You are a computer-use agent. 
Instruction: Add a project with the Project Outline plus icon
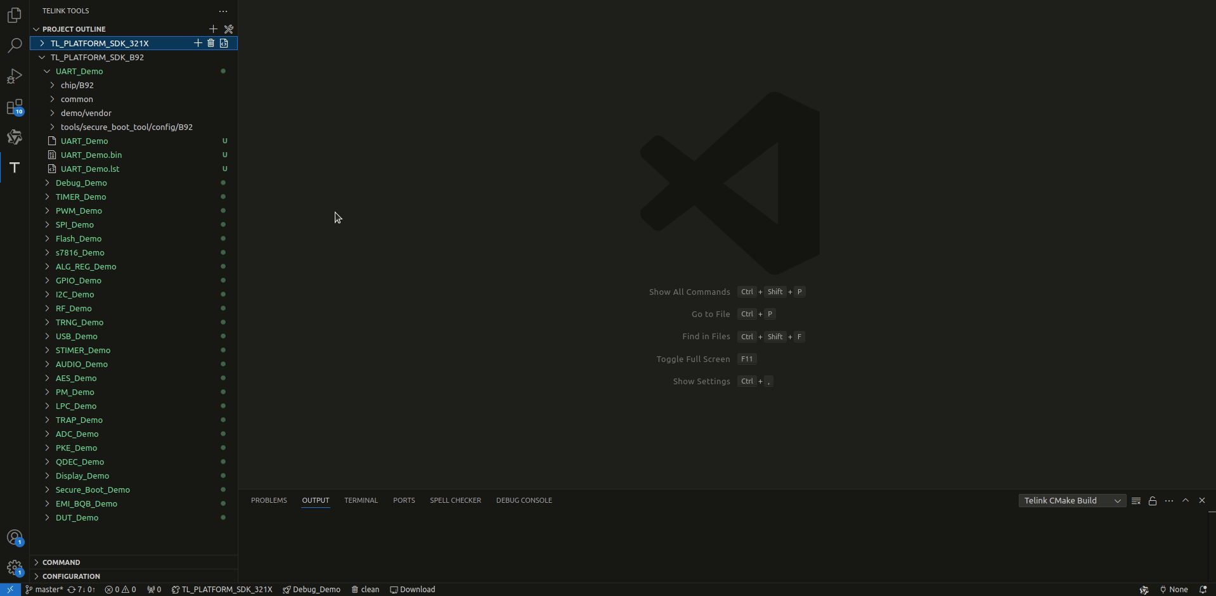point(213,29)
